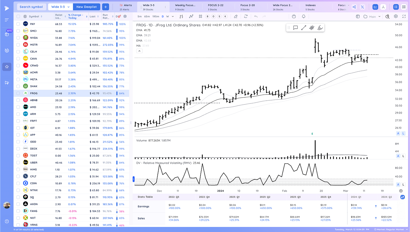Check the FROG row checkbox
This screenshot has height=232, width=410.
point(18,93)
